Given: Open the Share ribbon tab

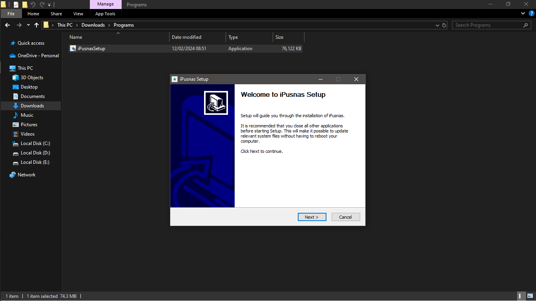Looking at the screenshot, I should 56,14.
